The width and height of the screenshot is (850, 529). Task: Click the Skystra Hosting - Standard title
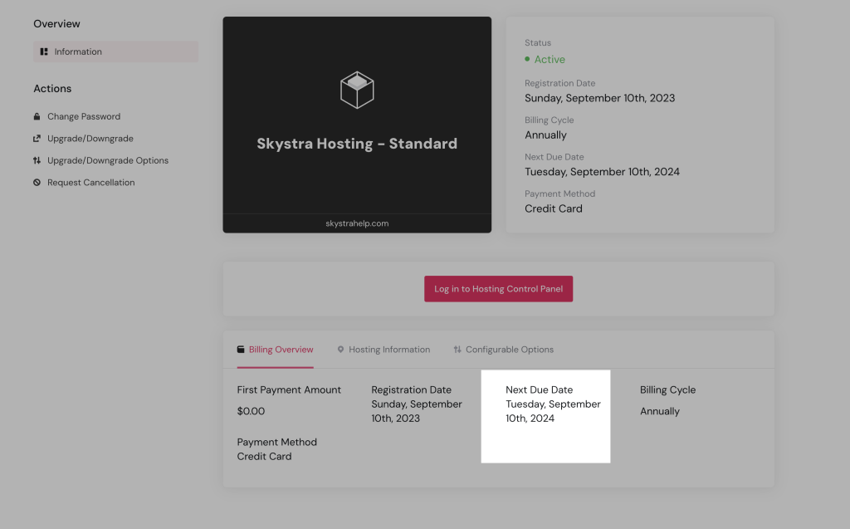357,144
